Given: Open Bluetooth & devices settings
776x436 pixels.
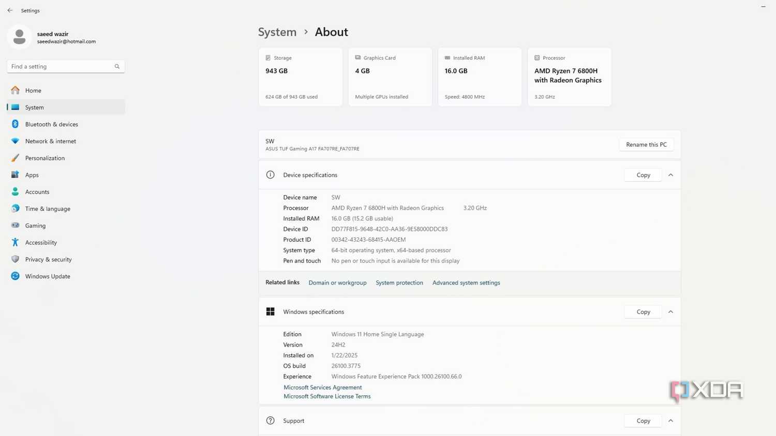Looking at the screenshot, I should coord(66,124).
